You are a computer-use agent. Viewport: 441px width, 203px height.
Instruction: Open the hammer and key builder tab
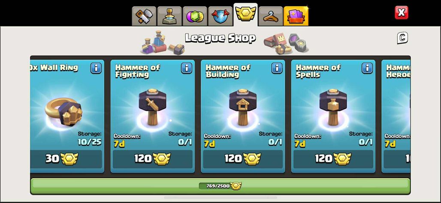pos(144,16)
